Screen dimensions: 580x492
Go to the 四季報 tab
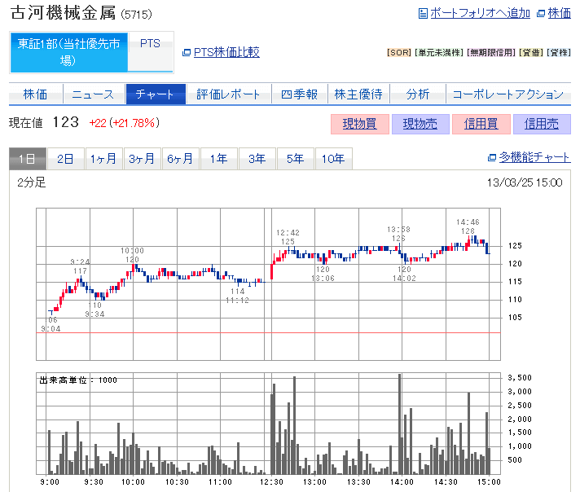tap(299, 94)
